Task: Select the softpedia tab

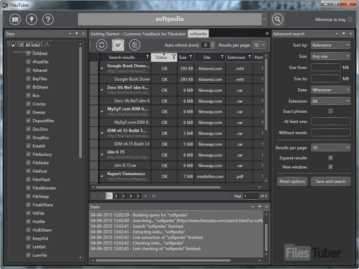Action: (198, 34)
